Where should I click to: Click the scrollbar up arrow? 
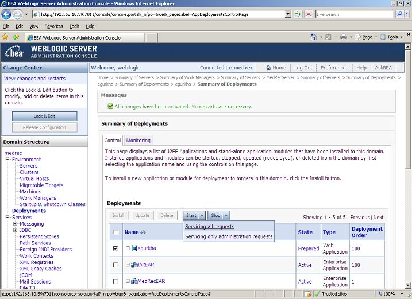tap(407, 46)
